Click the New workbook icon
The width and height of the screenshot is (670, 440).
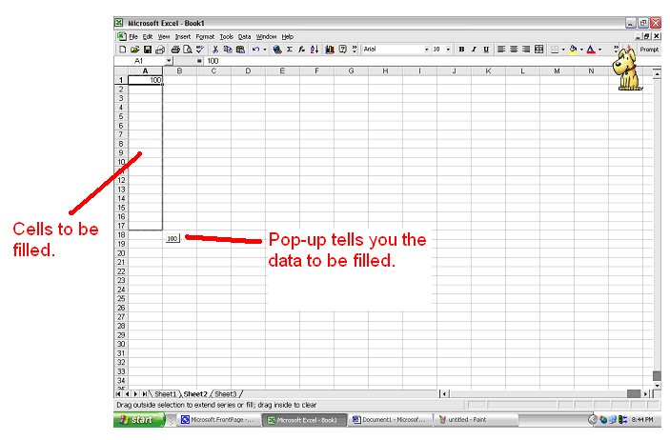pos(123,50)
